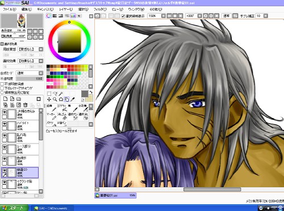Screen dimensions: 284x211
Task: Toggle the RGB slider panel icon
Action: 55,16
